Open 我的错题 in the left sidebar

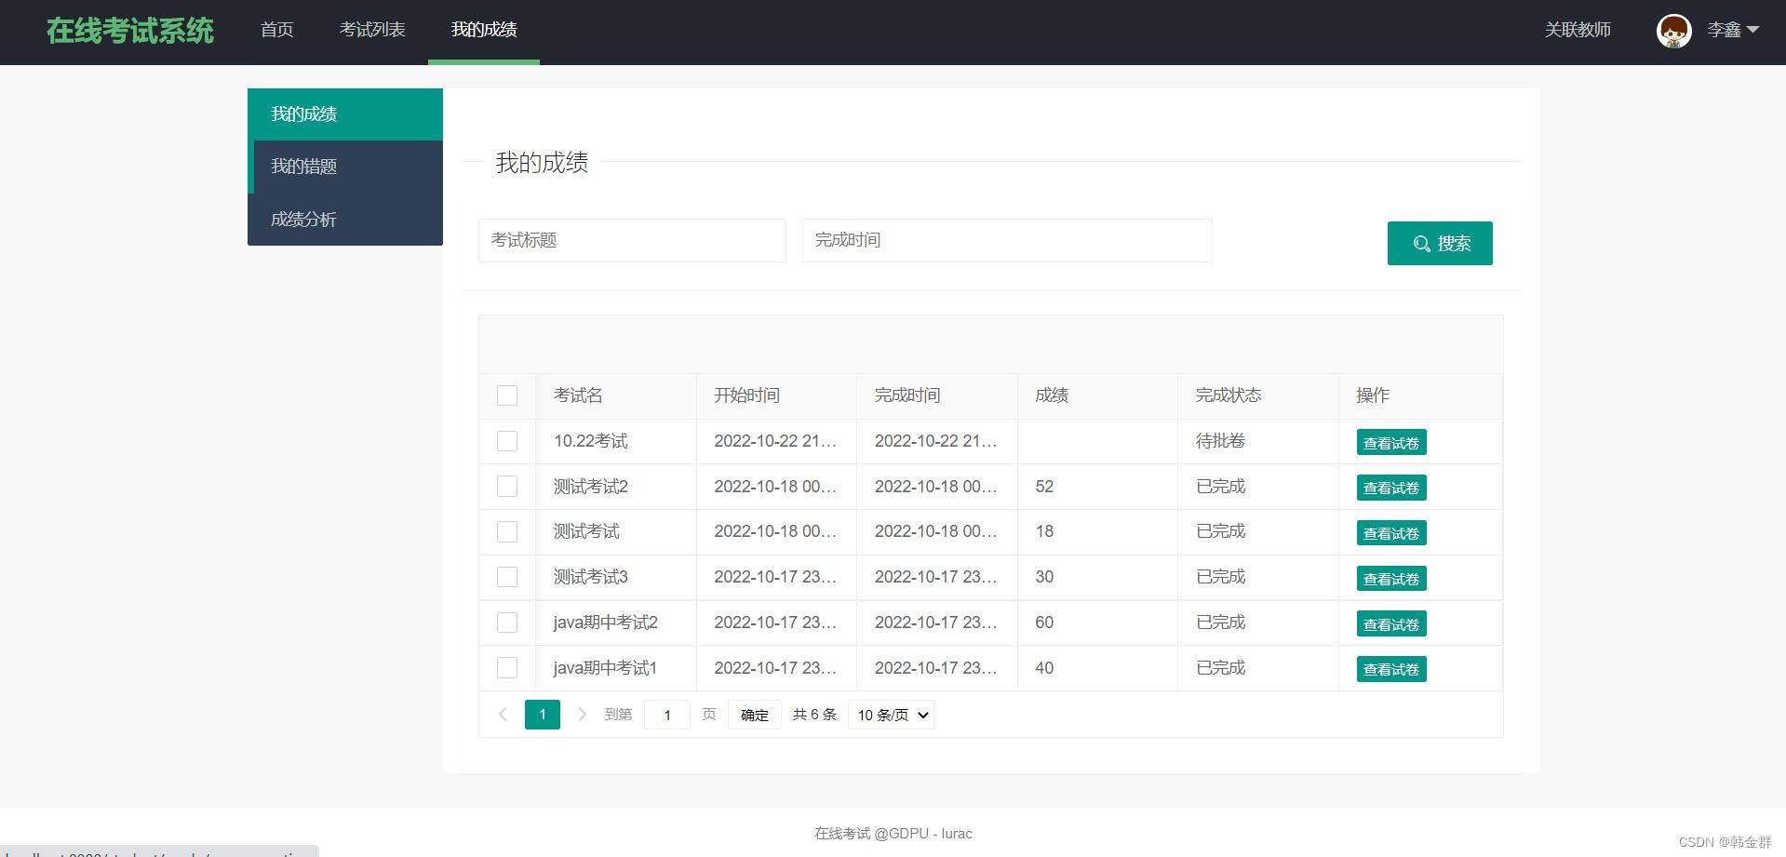click(x=345, y=167)
